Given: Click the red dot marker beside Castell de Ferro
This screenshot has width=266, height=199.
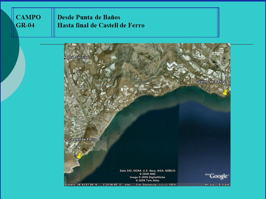Looking at the screenshot, I should (x=66, y=141).
